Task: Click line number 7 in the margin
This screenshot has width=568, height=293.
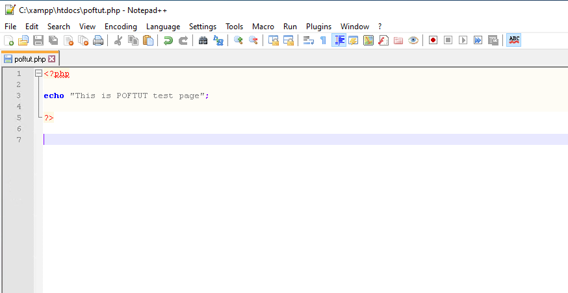Action: [x=19, y=140]
